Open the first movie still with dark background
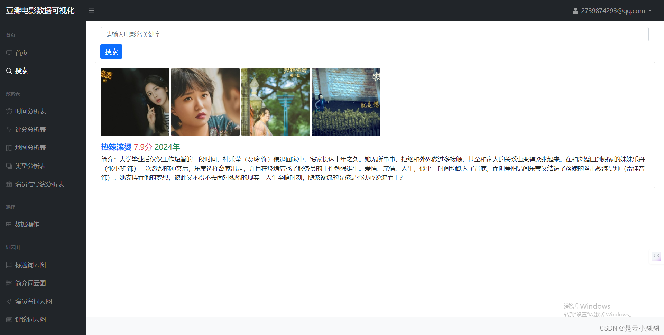The height and width of the screenshot is (335, 664). pos(135,102)
